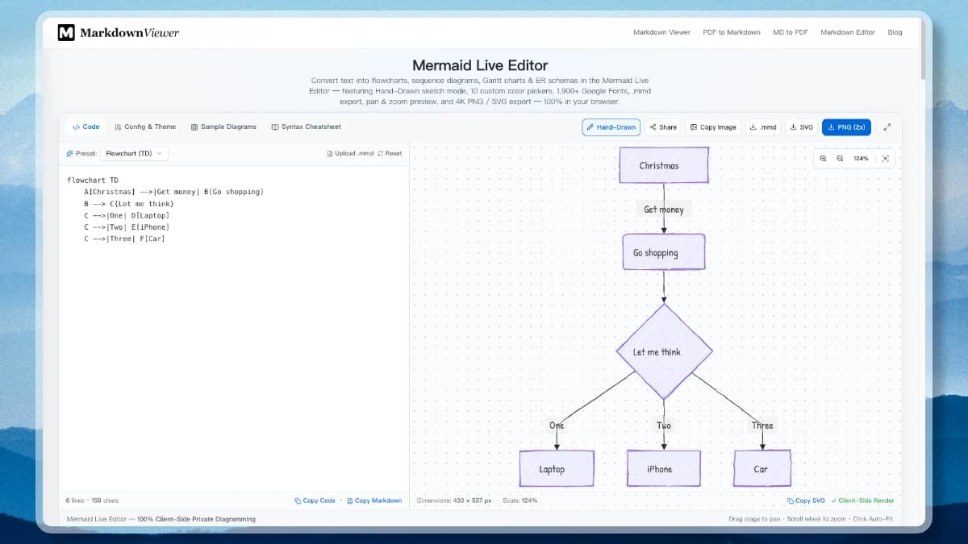Viewport: 968px width, 544px height.
Task: Click the Go shopping node
Action: coord(664,252)
